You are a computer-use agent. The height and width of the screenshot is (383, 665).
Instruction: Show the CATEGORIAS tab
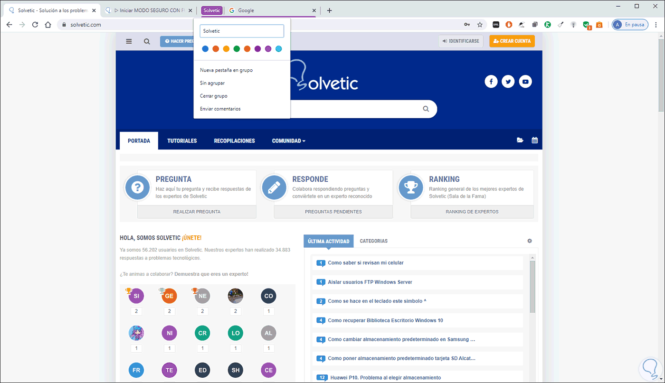[x=374, y=241]
